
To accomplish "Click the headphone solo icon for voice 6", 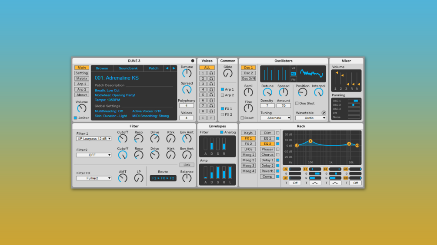I will click(x=211, y=100).
